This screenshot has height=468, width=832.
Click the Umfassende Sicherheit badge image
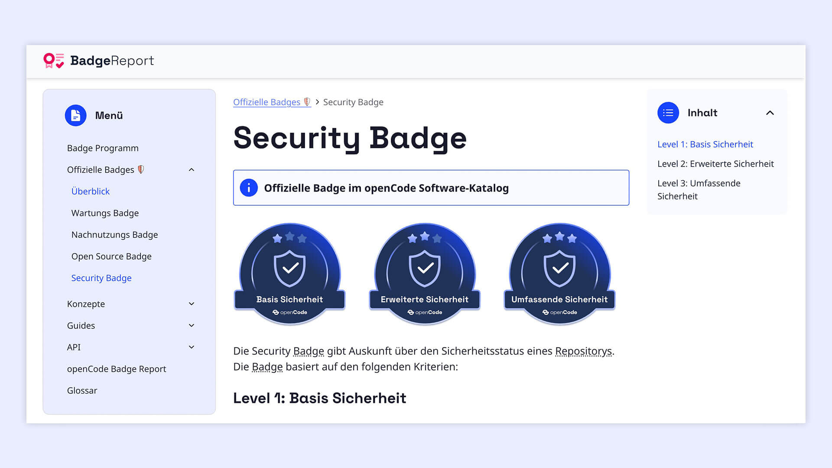click(559, 273)
